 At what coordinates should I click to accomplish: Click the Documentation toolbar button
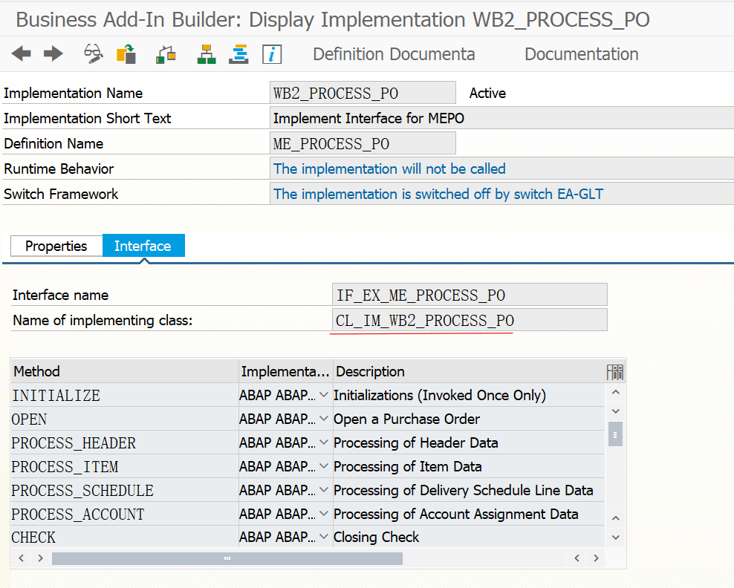click(581, 54)
